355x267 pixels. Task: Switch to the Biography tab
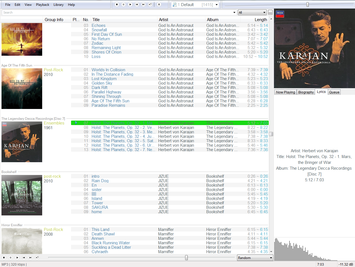point(306,92)
